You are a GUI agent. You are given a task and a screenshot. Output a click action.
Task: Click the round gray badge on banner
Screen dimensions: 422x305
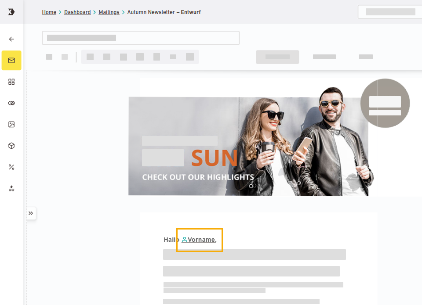(385, 104)
